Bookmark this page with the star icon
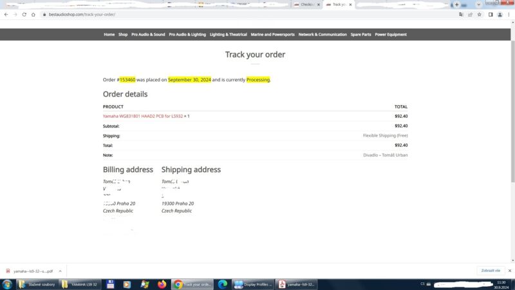Image resolution: width=515 pixels, height=290 pixels. 480,14
